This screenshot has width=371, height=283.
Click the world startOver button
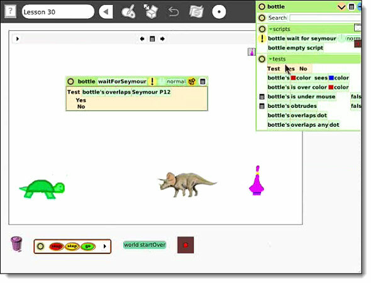click(x=145, y=245)
